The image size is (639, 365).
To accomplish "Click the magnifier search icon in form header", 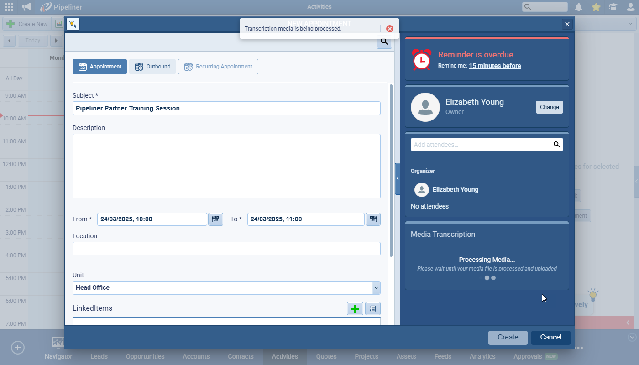I will [384, 42].
